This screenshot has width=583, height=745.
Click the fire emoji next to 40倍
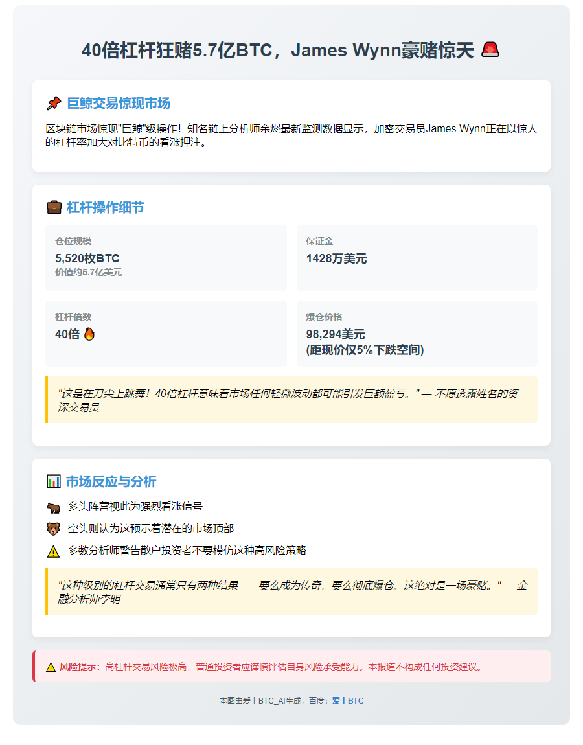89,334
